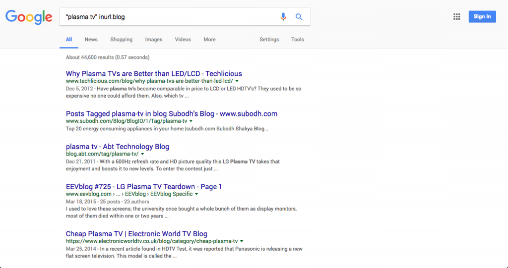Click the electronicworldtv.co.uk URL text
The width and height of the screenshot is (508, 268).
pos(152,241)
